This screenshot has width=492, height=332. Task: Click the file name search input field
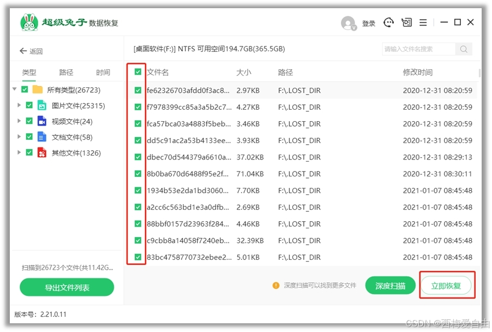[418, 49]
